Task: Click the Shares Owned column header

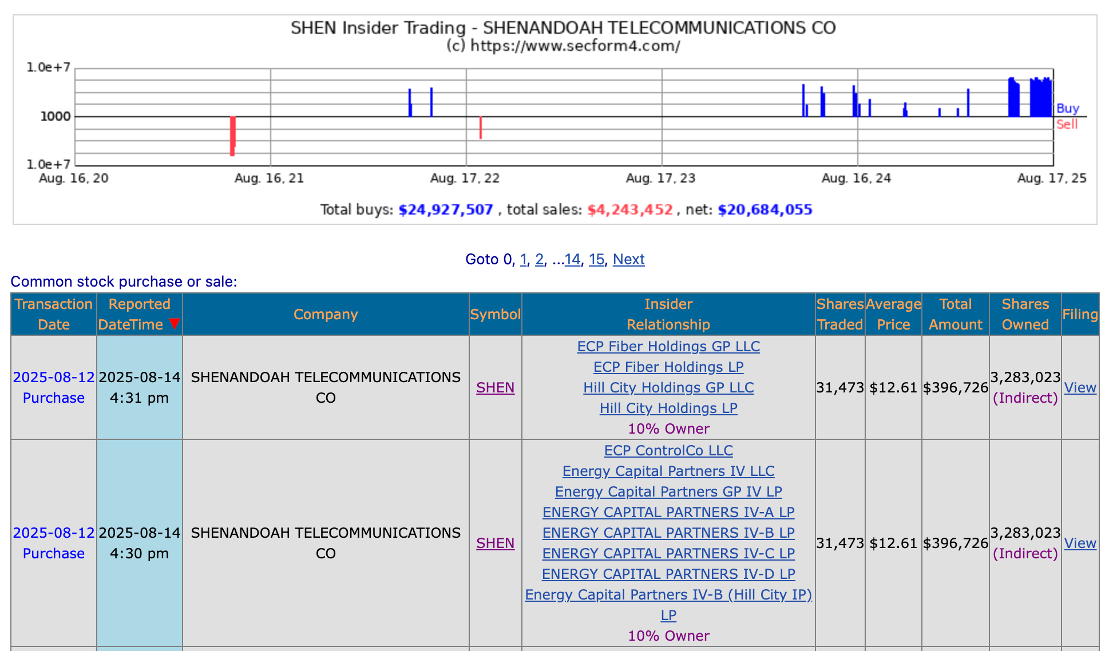Action: 1024,314
